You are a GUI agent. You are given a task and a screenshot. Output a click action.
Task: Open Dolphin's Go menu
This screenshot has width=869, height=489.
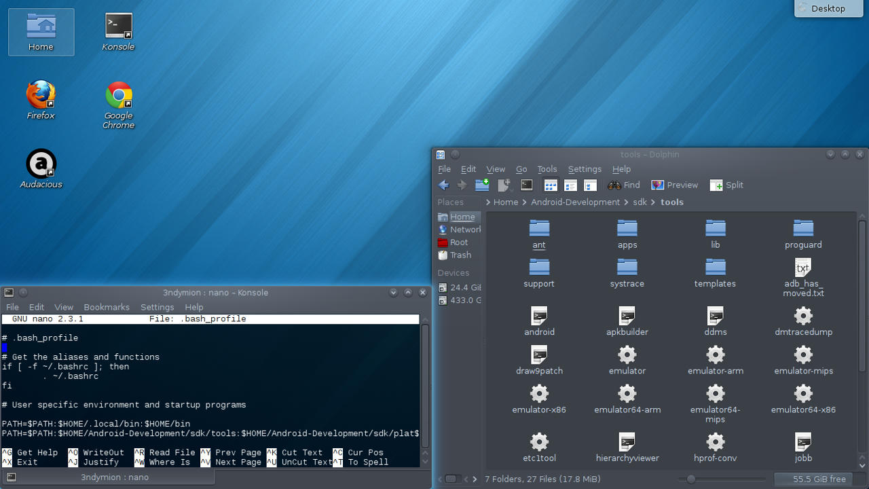(521, 169)
